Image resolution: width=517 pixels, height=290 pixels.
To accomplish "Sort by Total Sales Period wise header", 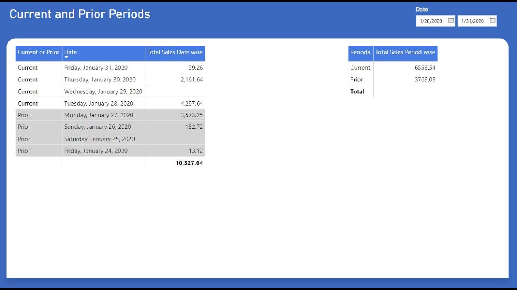I will click(406, 54).
